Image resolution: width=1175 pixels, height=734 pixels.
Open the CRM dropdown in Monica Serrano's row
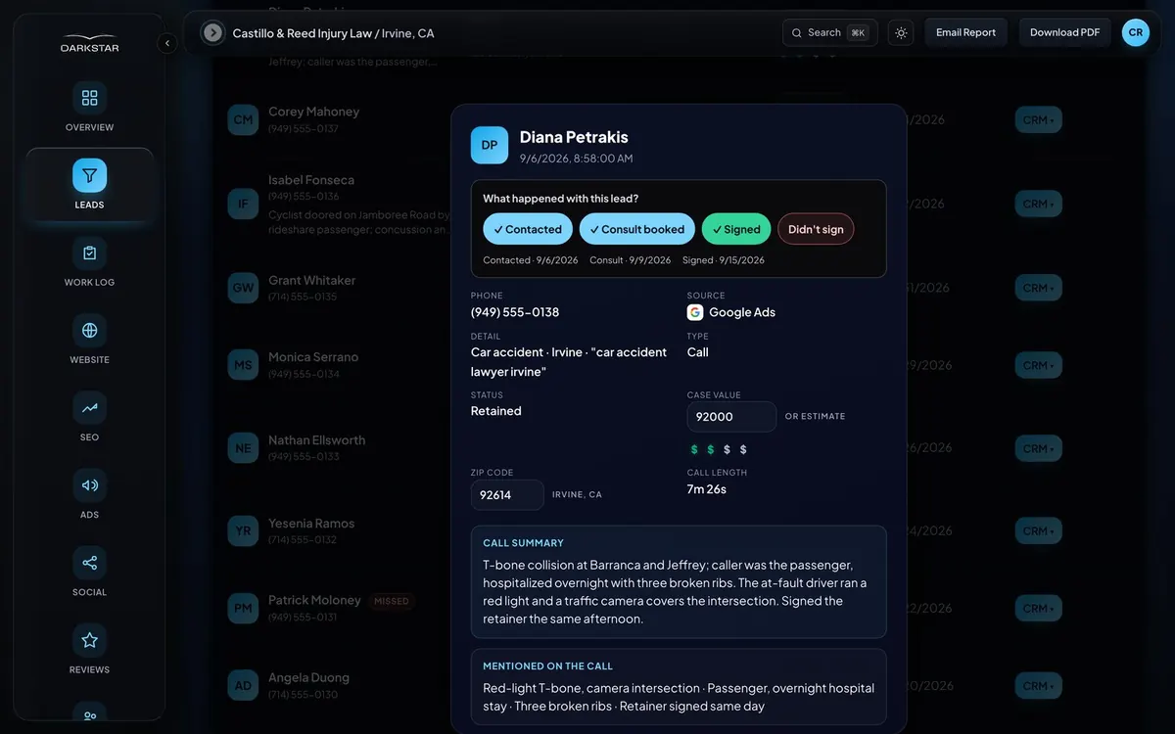click(x=1039, y=365)
